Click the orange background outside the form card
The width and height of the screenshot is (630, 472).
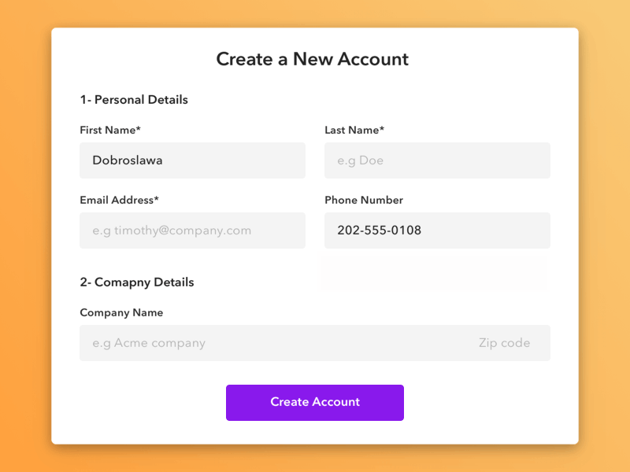(24, 236)
